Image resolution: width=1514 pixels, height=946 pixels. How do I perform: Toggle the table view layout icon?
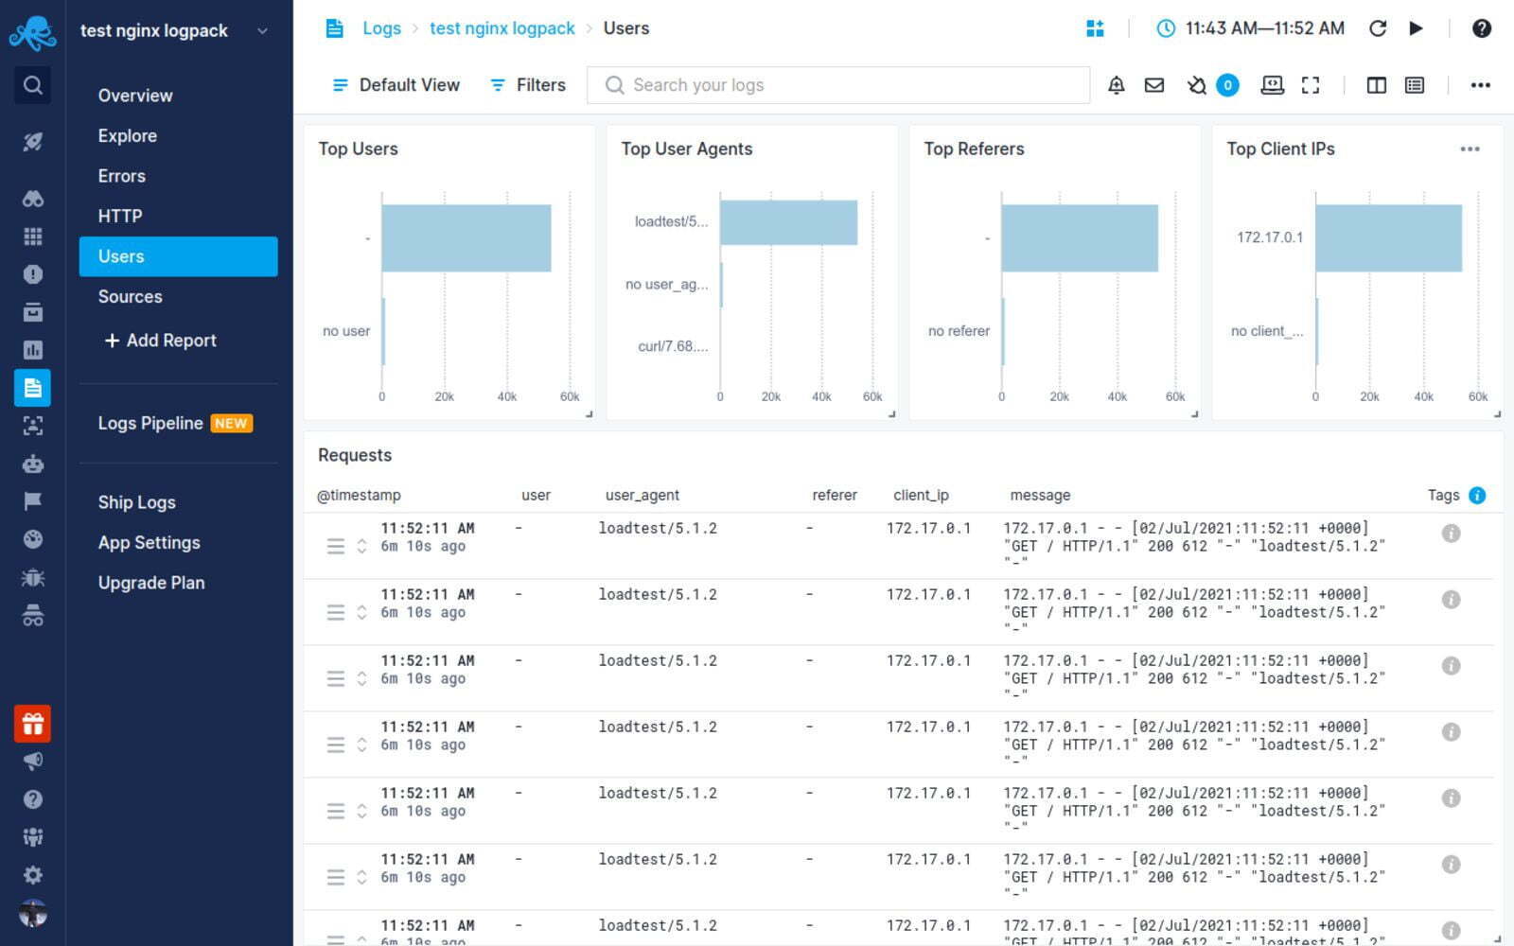(x=1415, y=85)
